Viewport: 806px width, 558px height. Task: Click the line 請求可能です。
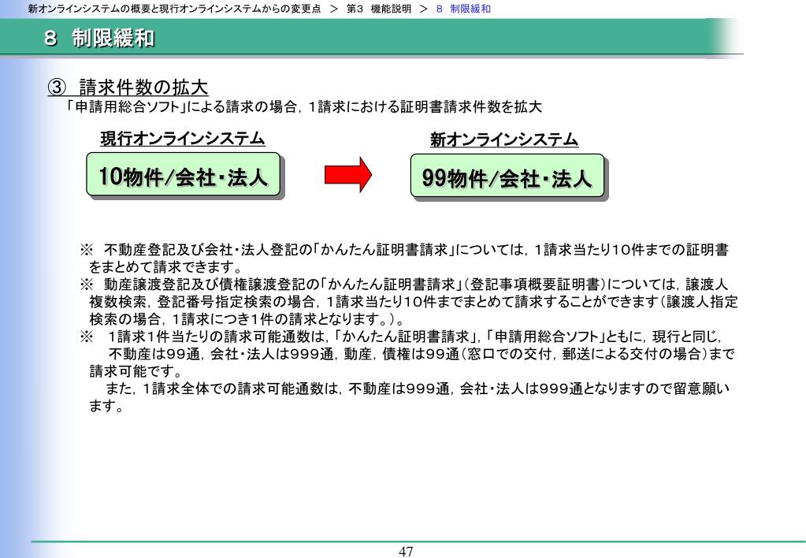click(136, 371)
